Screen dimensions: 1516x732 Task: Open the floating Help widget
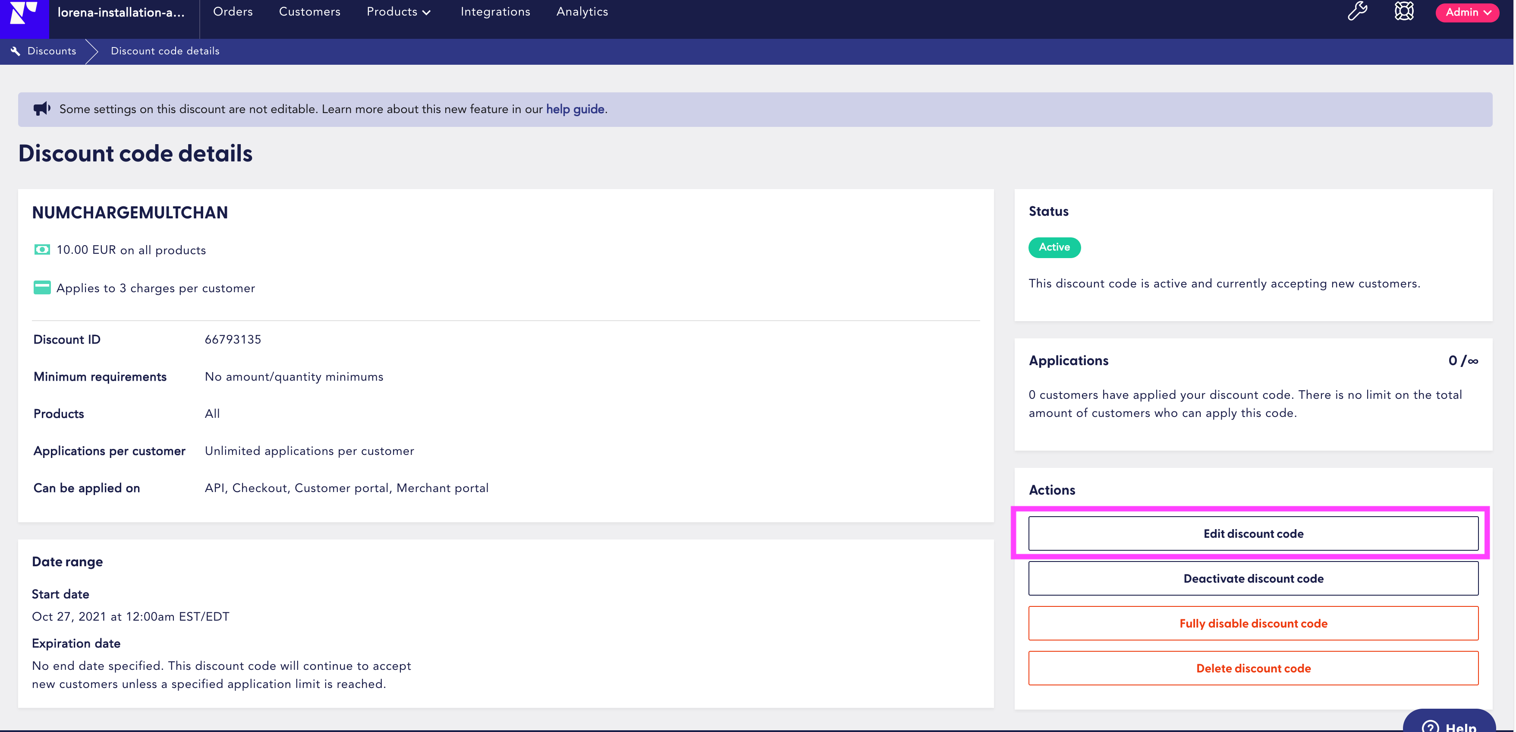(x=1450, y=726)
